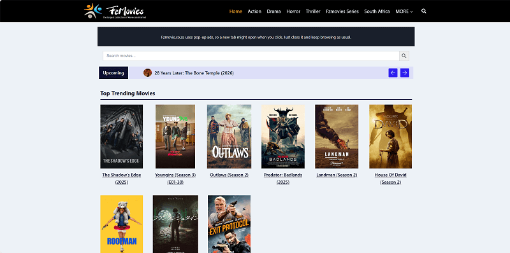Open Landman (Season 2) title link
Viewport: 510px width, 253px height.
(337, 175)
